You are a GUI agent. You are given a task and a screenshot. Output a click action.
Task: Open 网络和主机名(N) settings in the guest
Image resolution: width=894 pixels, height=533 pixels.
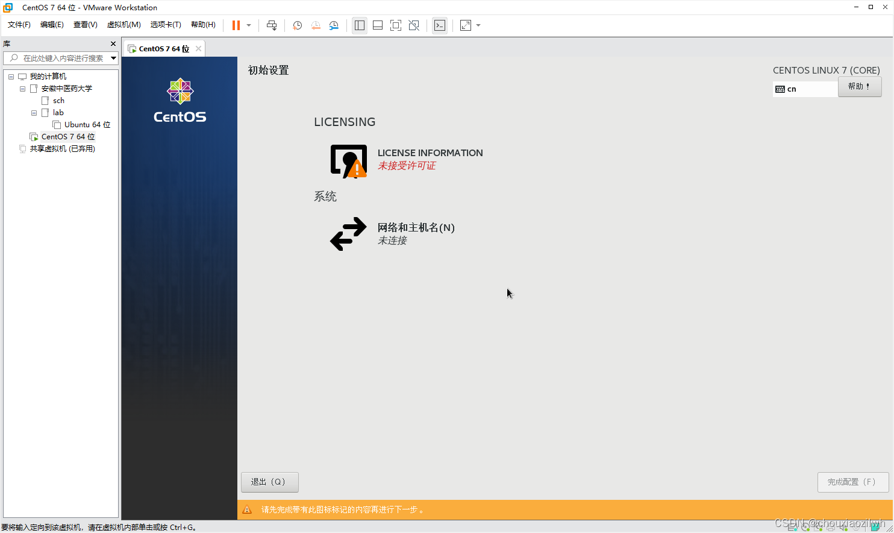(415, 227)
